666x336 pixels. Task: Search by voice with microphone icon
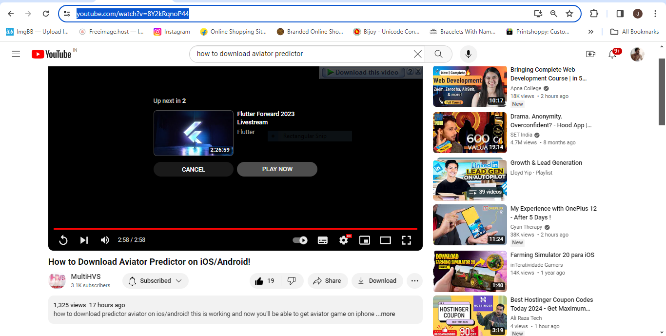(x=468, y=54)
